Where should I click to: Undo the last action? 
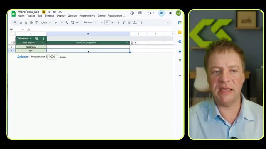tap(21, 22)
